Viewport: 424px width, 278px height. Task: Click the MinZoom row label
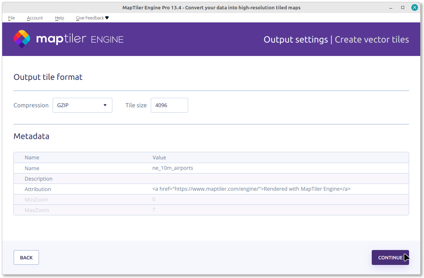point(36,200)
